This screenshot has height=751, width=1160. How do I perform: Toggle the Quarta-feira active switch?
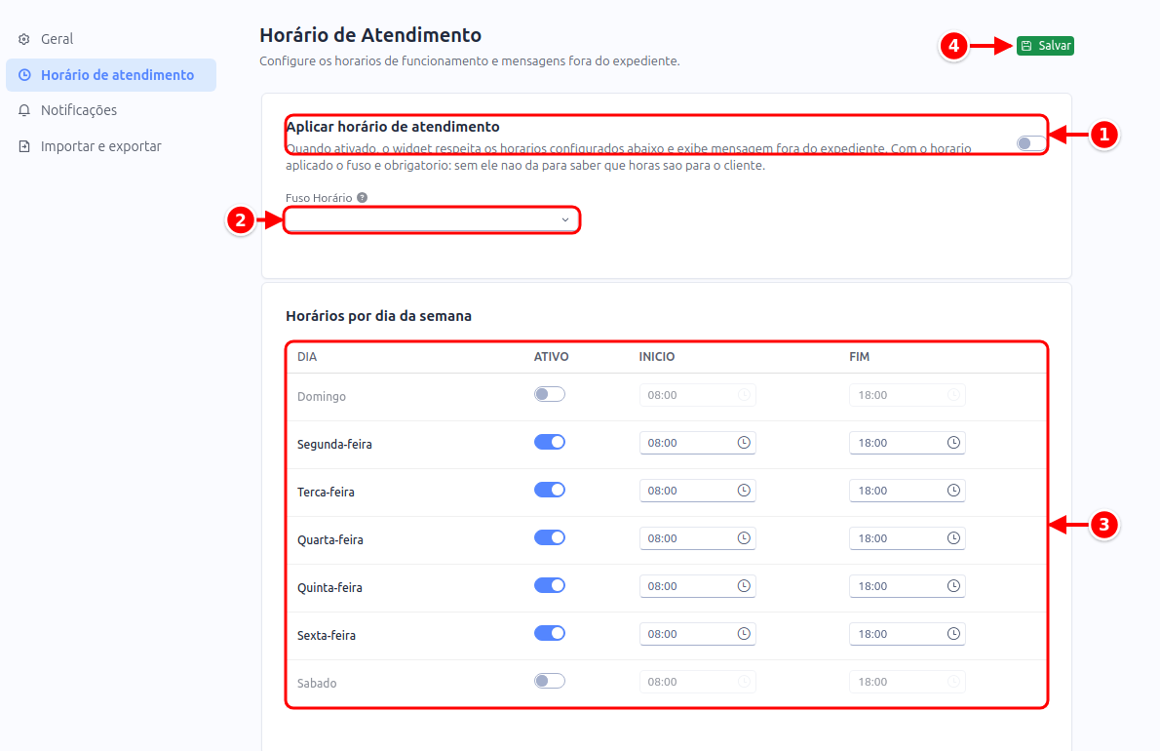point(550,537)
